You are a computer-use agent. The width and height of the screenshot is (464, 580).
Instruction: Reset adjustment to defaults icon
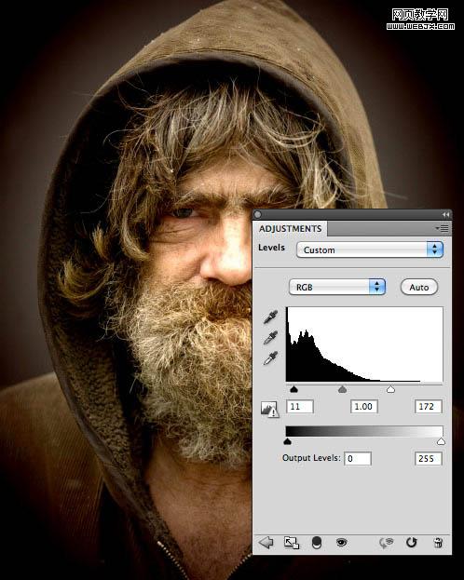(x=412, y=542)
